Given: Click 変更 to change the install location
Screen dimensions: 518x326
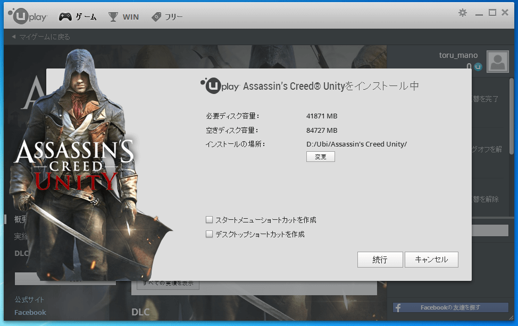Looking at the screenshot, I should (321, 156).
